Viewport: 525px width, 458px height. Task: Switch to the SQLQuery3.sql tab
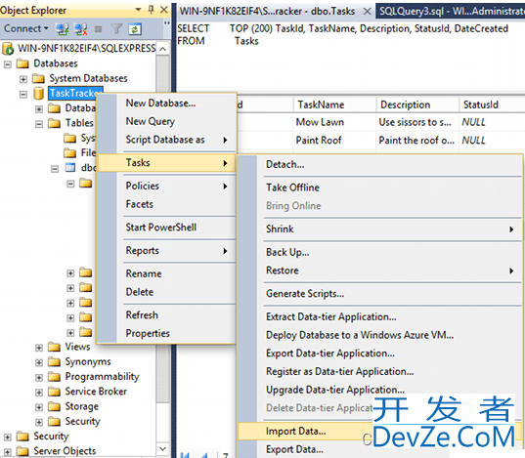click(451, 12)
